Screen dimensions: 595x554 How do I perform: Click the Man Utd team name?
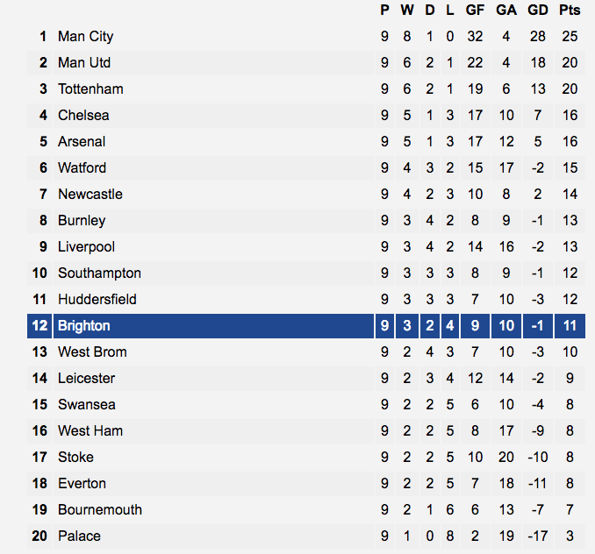[84, 63]
